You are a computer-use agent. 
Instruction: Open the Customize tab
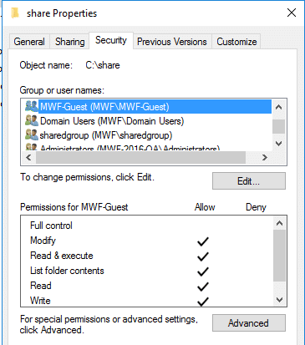236,42
